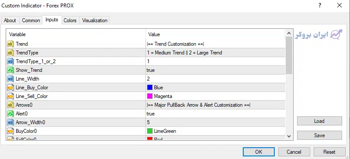The width and height of the screenshot is (350, 159).
Task: Click the OK button
Action: [259, 152]
